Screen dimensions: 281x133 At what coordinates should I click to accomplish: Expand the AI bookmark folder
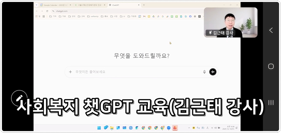click(123, 16)
